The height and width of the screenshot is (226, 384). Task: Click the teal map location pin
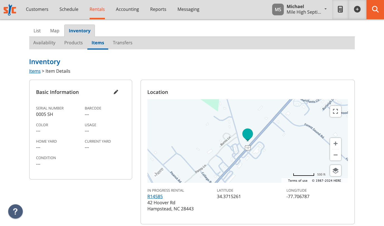tap(248, 135)
